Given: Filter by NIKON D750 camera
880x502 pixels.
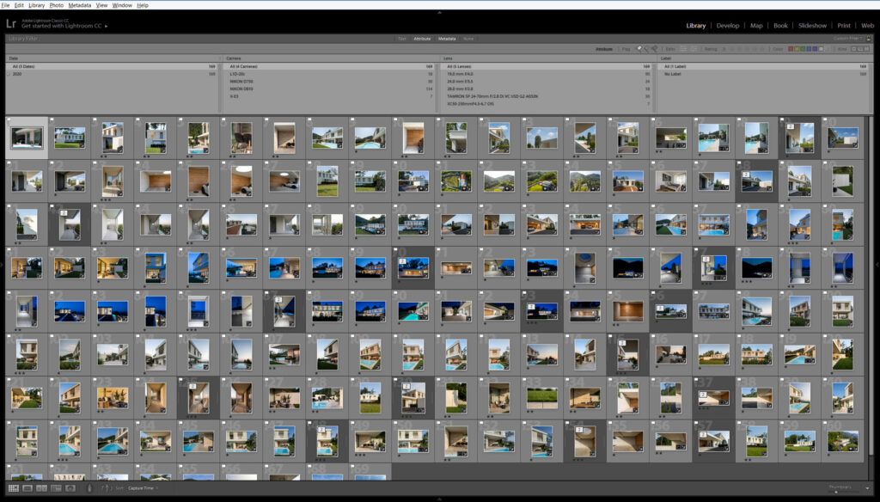Looking at the screenshot, I should click(241, 81).
